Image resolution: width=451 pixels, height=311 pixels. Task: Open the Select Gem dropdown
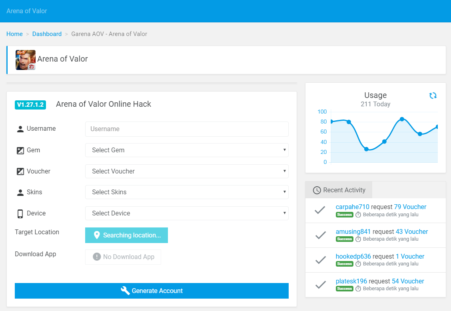[187, 150]
